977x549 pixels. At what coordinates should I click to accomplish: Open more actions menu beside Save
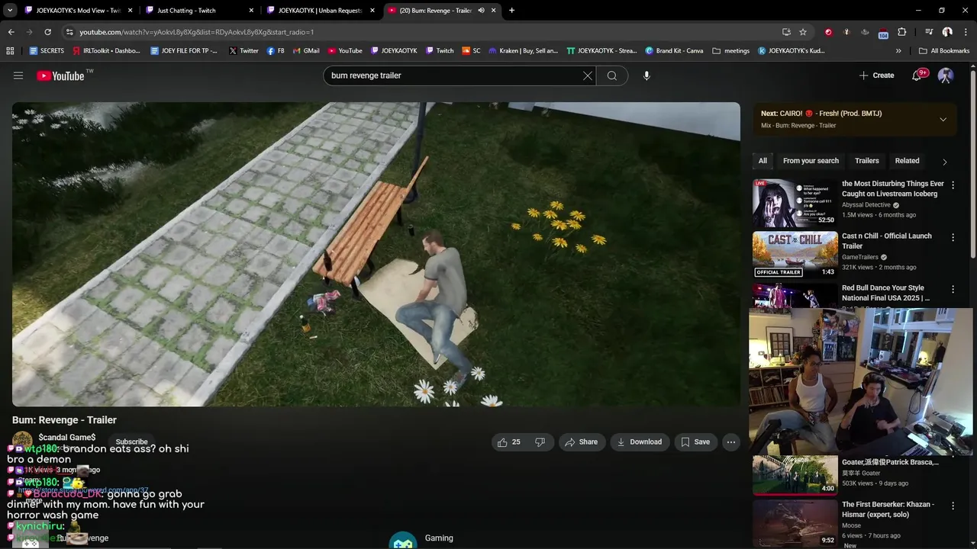pos(731,442)
